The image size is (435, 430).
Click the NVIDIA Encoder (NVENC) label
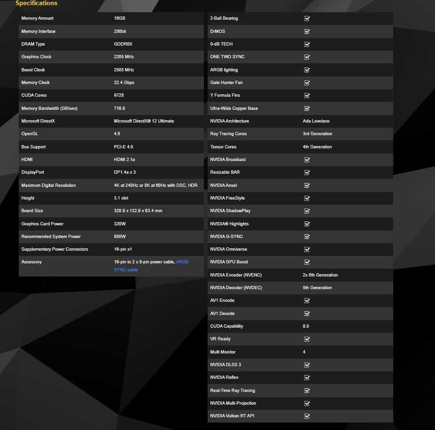(236, 275)
